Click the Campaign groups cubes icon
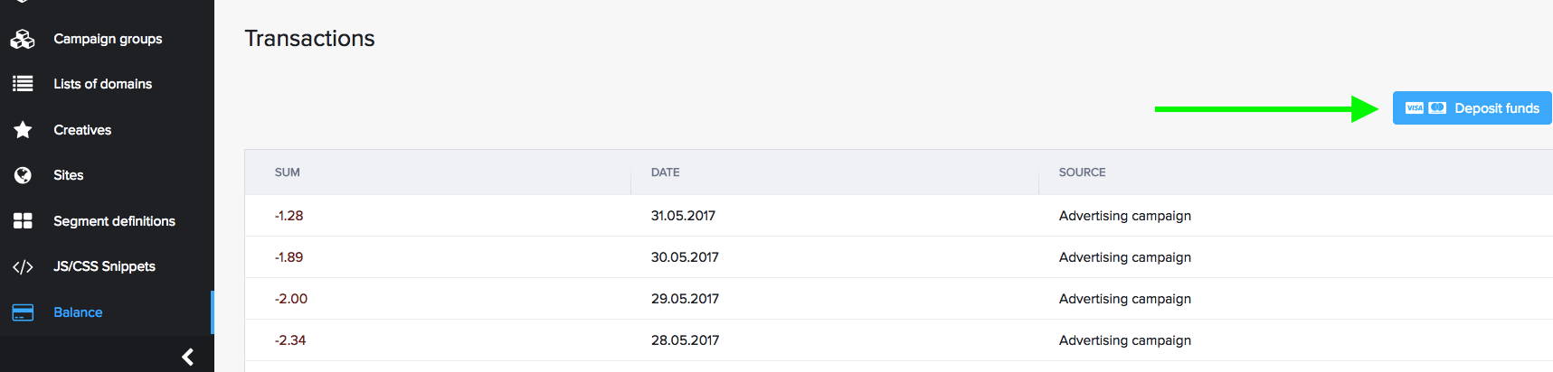This screenshot has width=1553, height=372. tap(23, 39)
